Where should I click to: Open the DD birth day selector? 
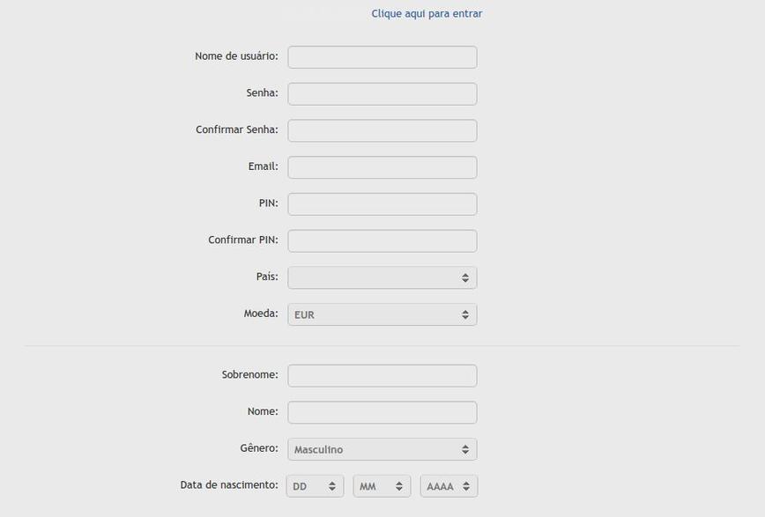click(313, 485)
